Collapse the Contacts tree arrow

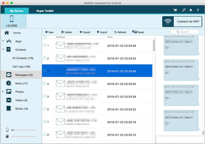pos(3,49)
